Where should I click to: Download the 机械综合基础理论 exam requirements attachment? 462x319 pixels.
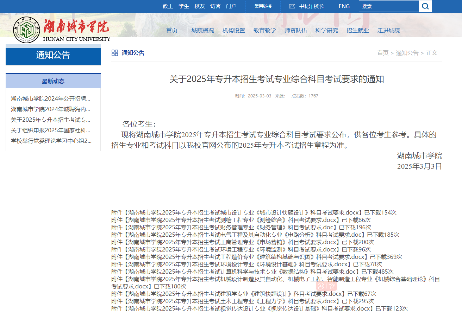click(276, 283)
